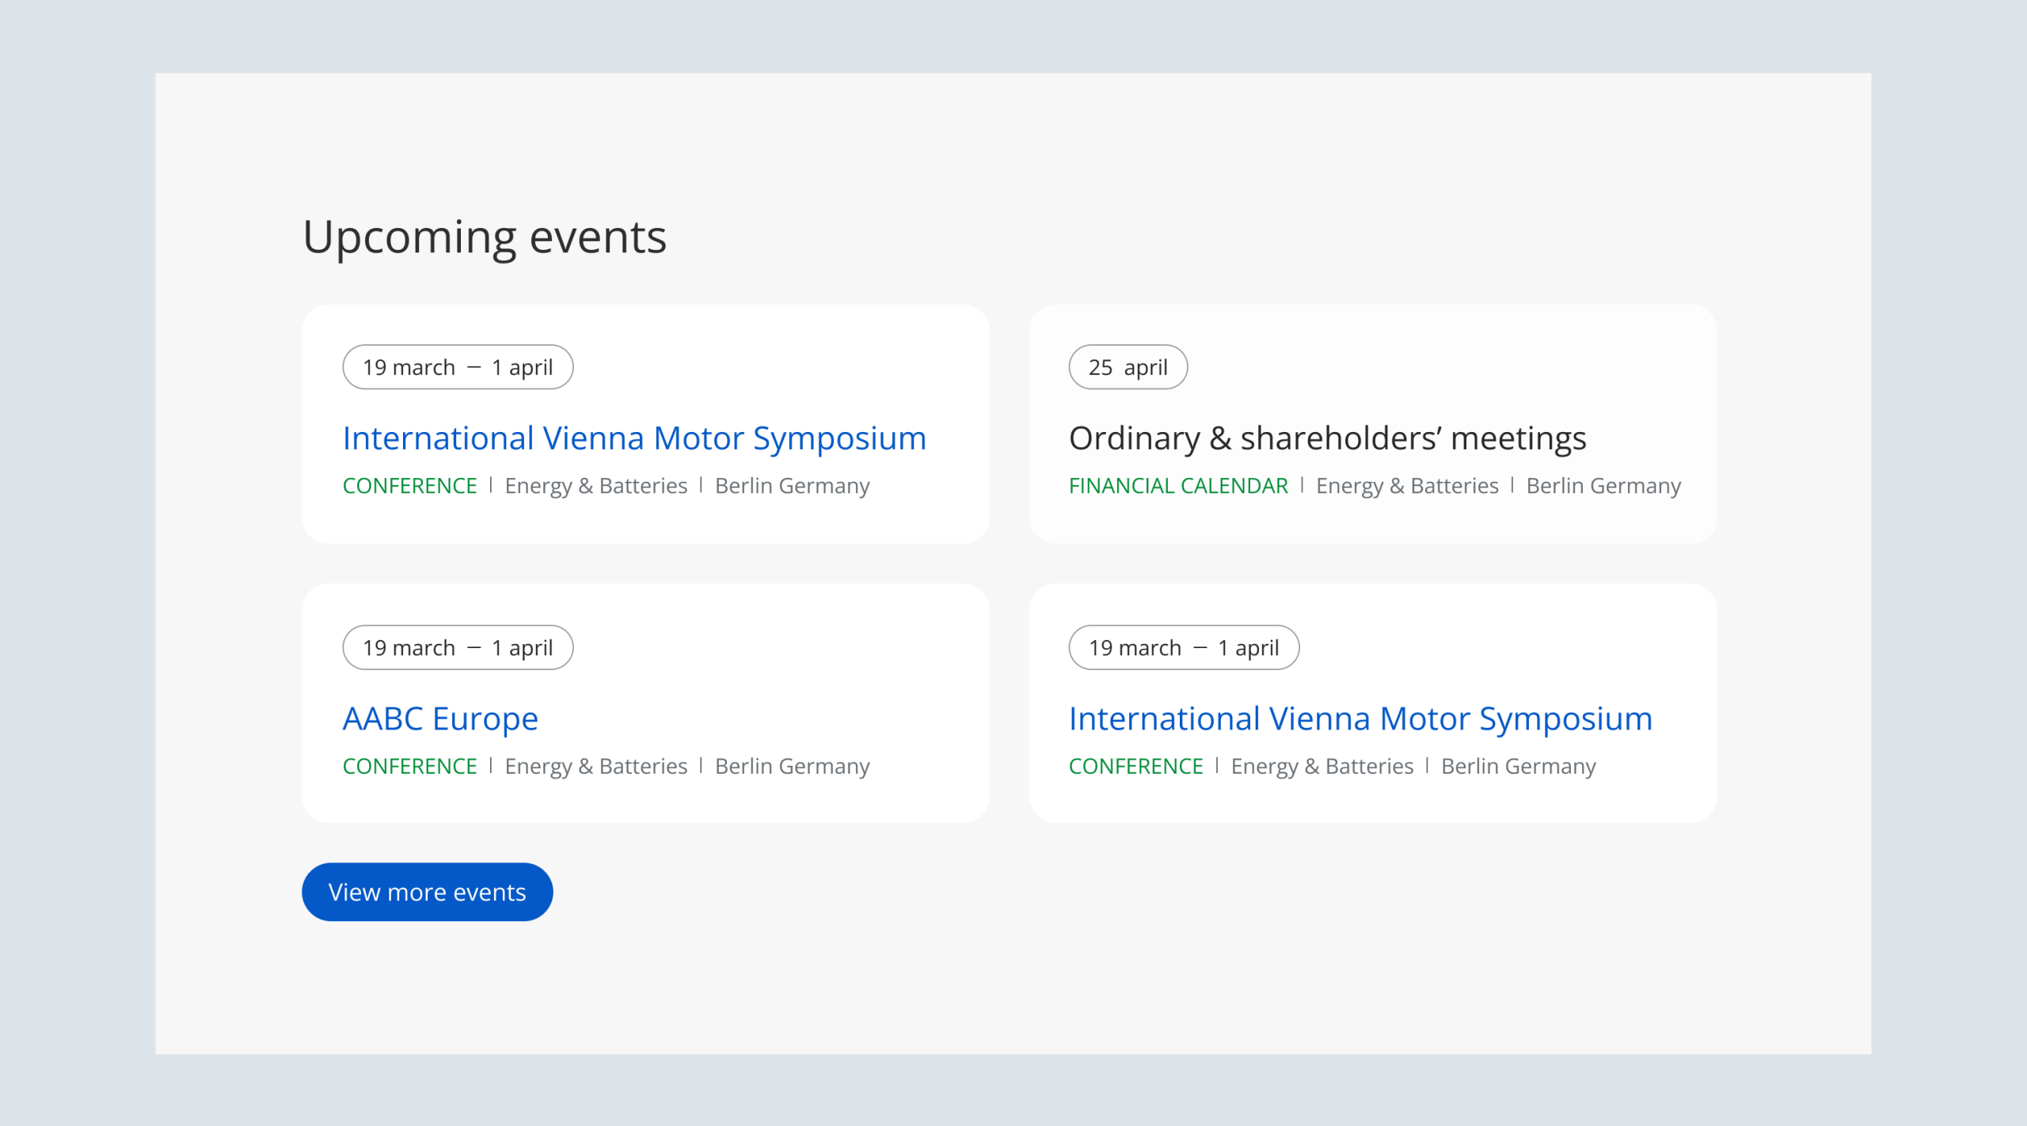Click Ordinary & shareholders' meetings title
This screenshot has height=1126, width=2027.
tap(1327, 438)
